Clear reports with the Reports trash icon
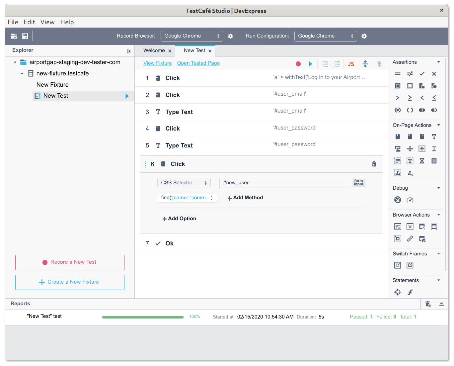The width and height of the screenshot is (454, 366). tap(428, 304)
